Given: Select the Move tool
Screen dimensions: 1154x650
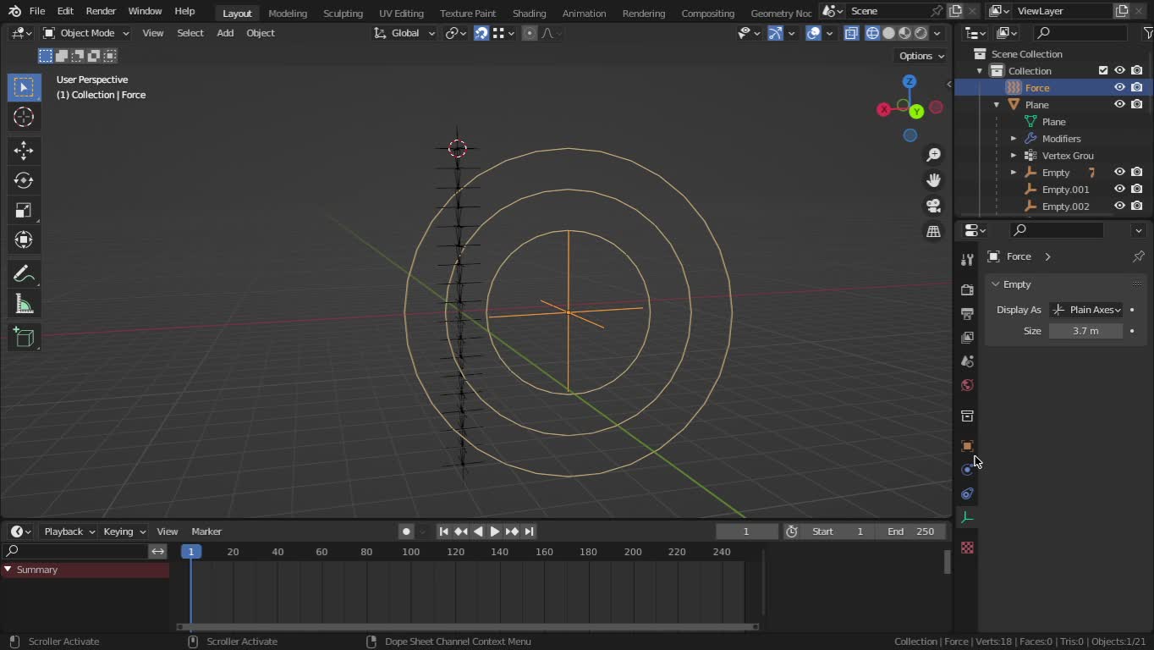Looking at the screenshot, I should (x=24, y=151).
